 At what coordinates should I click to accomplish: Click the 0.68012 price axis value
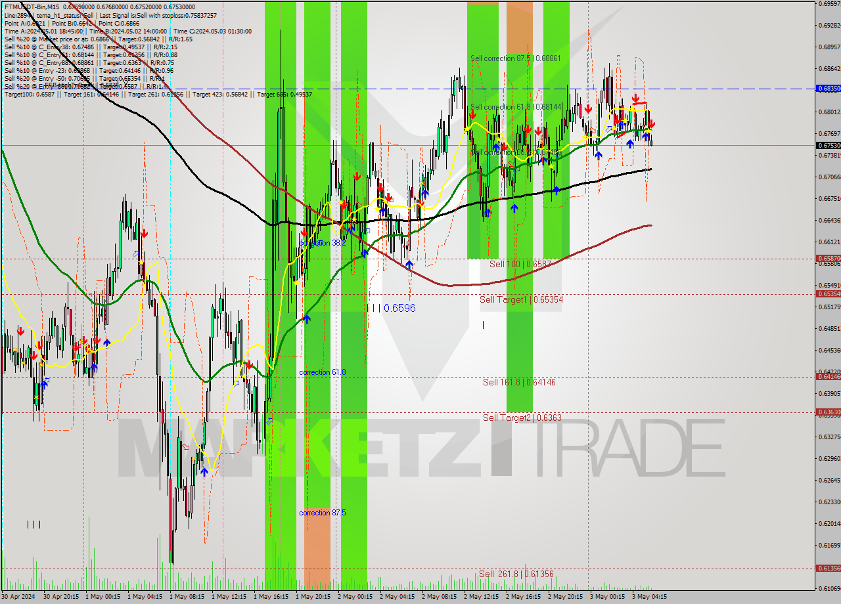[830, 112]
